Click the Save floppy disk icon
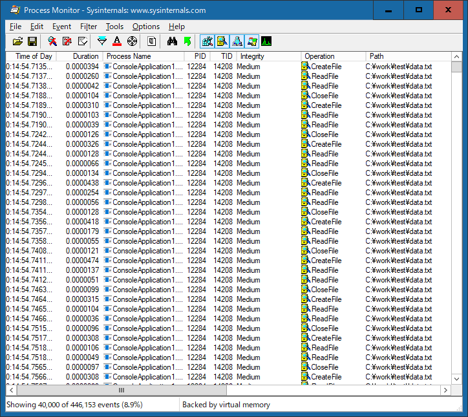468x417 pixels. tap(32, 41)
